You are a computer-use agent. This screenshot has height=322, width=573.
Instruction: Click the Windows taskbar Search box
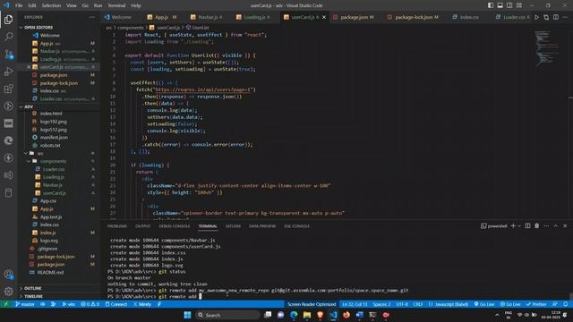pyautogui.click(x=227, y=315)
